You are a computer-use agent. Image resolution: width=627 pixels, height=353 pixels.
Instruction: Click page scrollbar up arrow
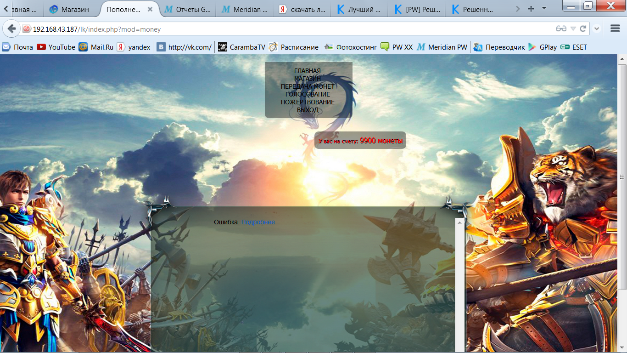(622, 59)
